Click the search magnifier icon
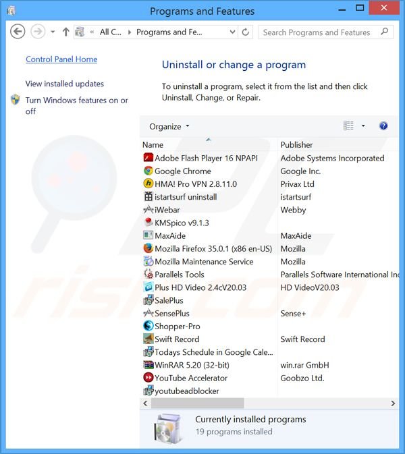 (x=385, y=32)
